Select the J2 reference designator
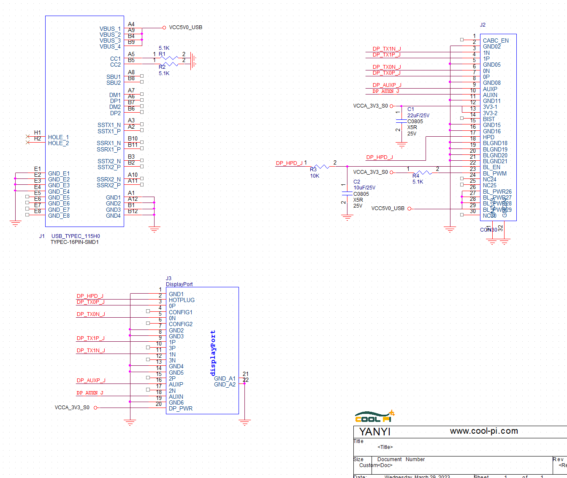 click(x=483, y=25)
